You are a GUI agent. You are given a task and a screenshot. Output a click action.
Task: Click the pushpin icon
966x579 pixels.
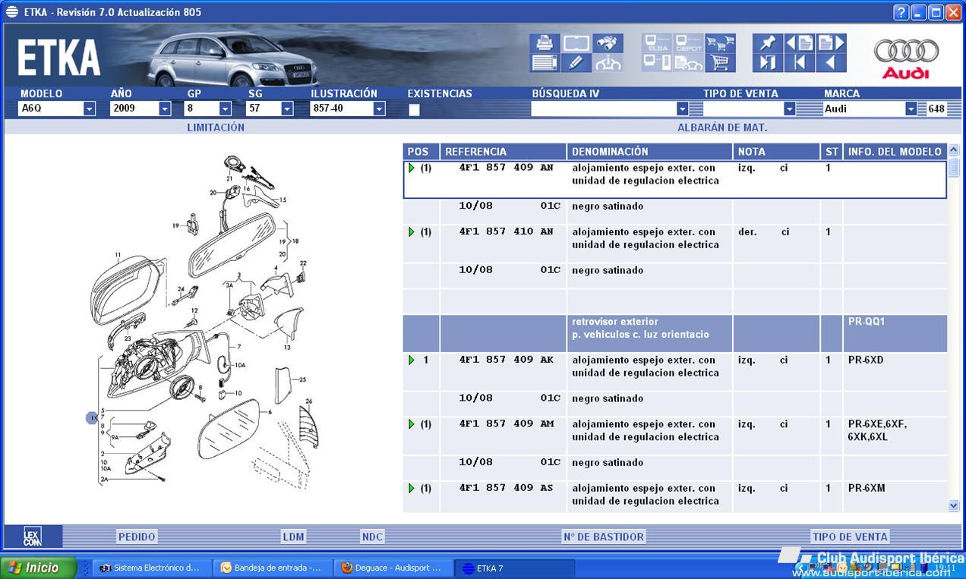tap(768, 43)
